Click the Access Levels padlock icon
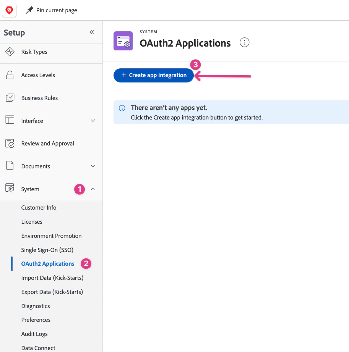 point(9,75)
